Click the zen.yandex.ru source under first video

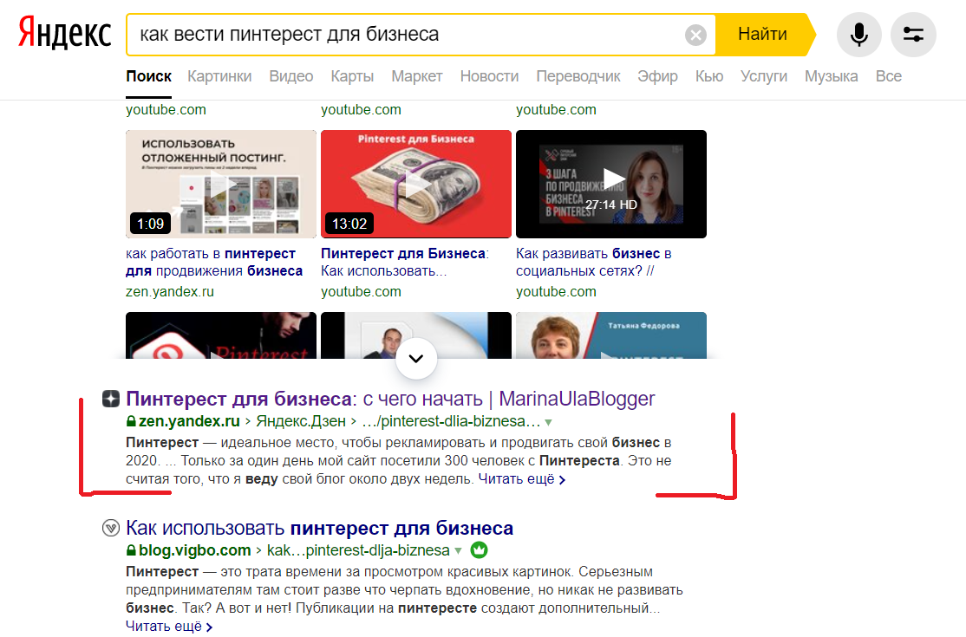170,292
